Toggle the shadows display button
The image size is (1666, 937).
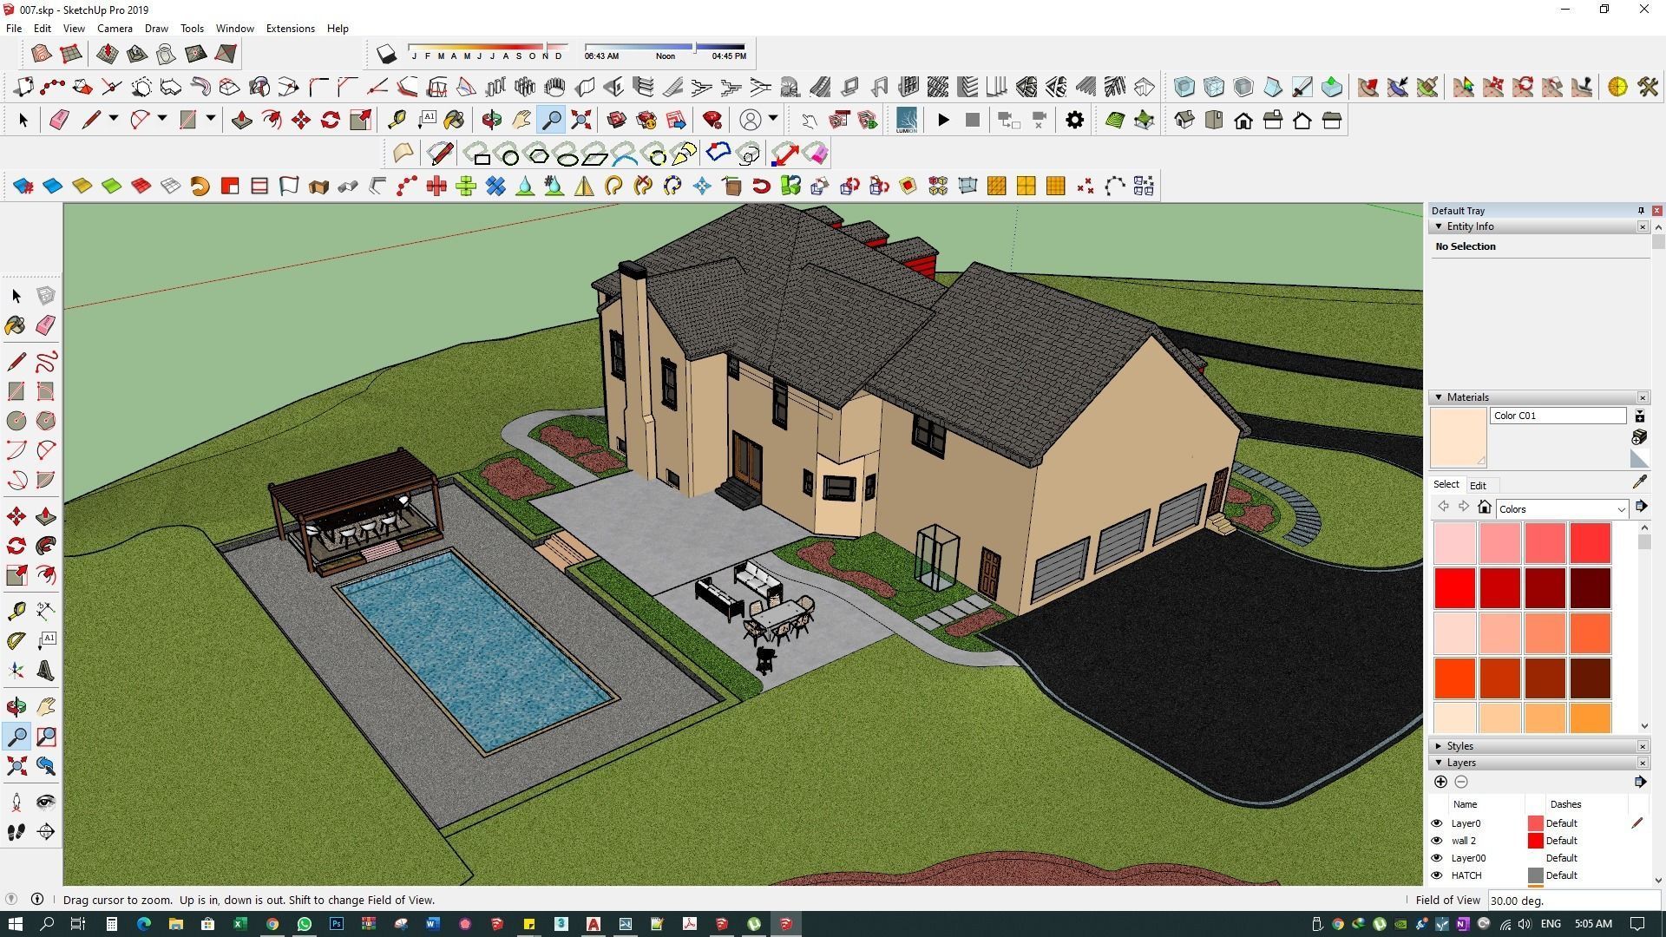[x=386, y=54]
